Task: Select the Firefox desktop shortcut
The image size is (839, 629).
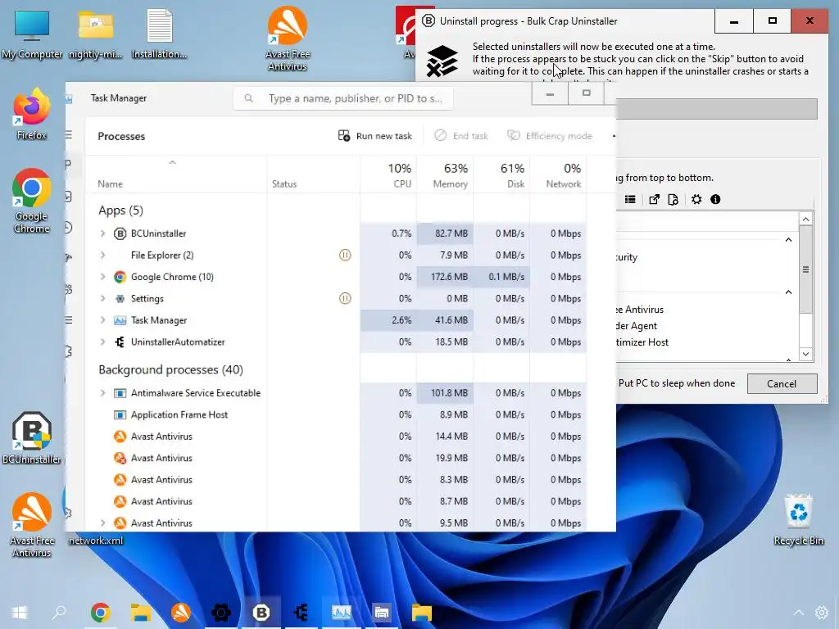Action: click(x=32, y=114)
